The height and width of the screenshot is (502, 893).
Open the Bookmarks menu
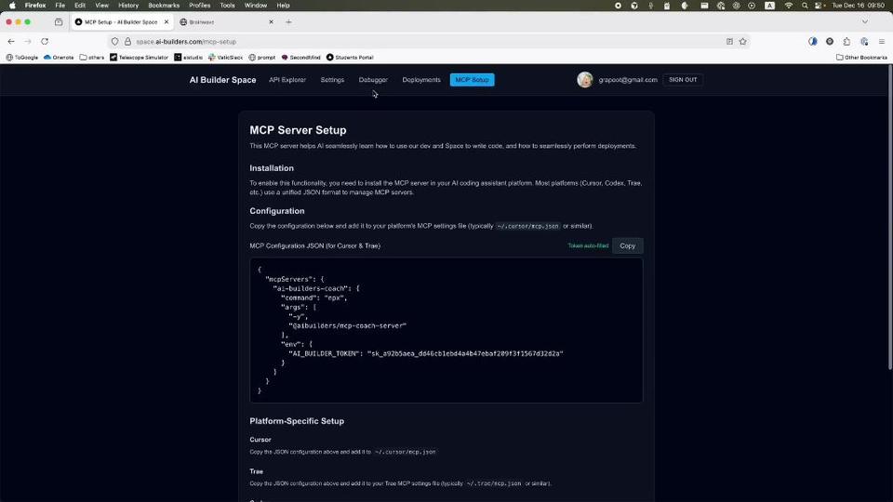[164, 6]
